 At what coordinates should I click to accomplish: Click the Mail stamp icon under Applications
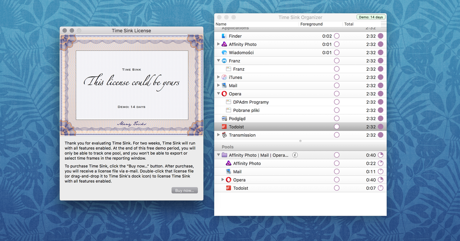pyautogui.click(x=224, y=86)
